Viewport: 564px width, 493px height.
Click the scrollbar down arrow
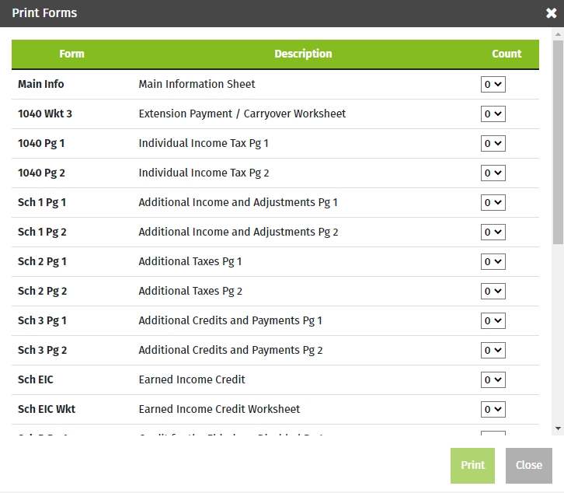(558, 428)
